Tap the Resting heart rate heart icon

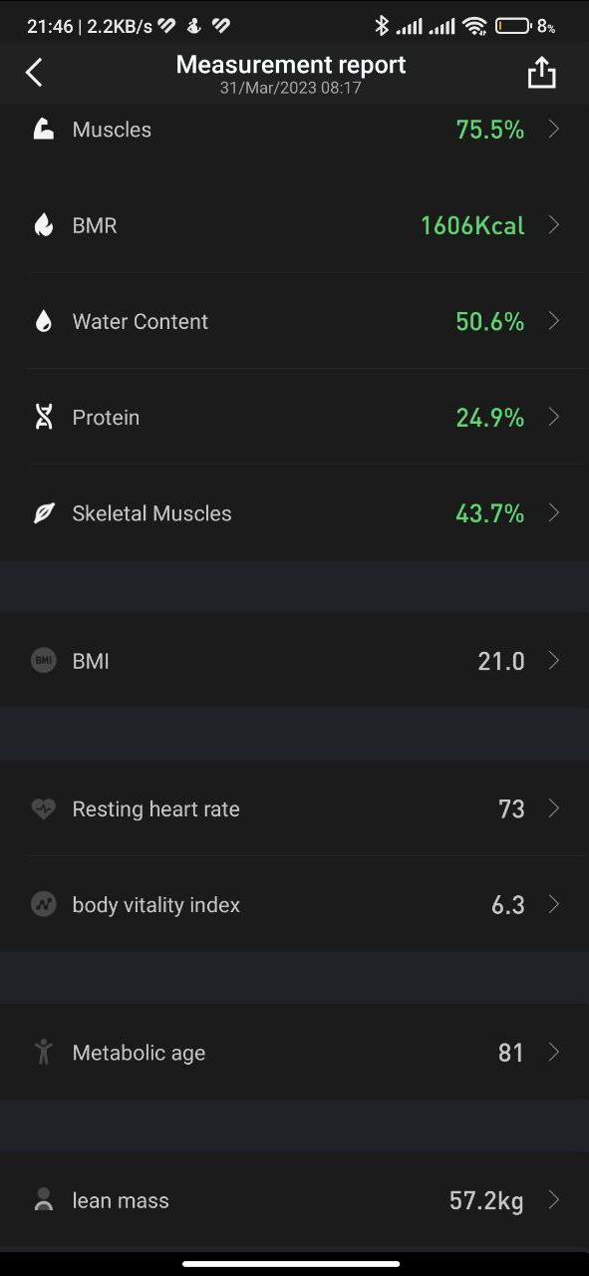pos(43,808)
